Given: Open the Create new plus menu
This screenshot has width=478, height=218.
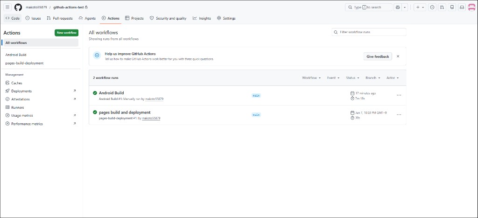Looking at the screenshot, I should 420,7.
